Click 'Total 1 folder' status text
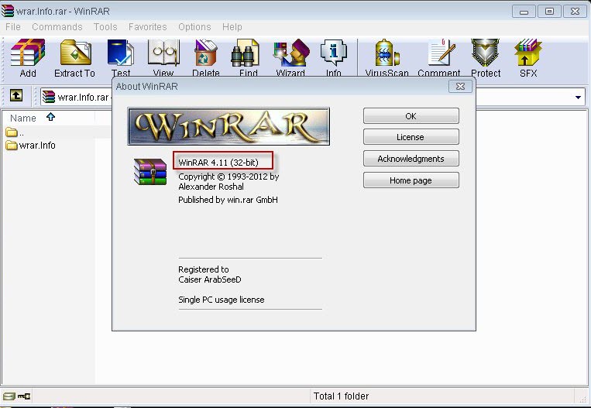The image size is (591, 408). point(341,396)
